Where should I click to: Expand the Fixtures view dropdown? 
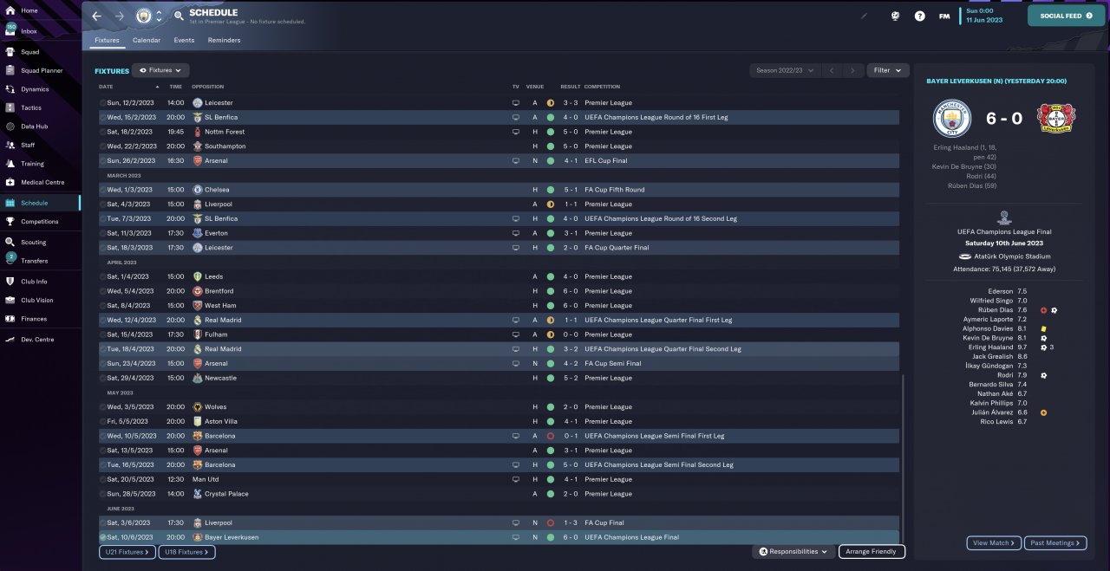160,70
